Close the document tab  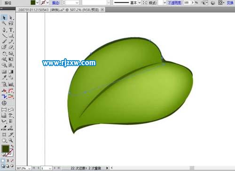[102, 10]
